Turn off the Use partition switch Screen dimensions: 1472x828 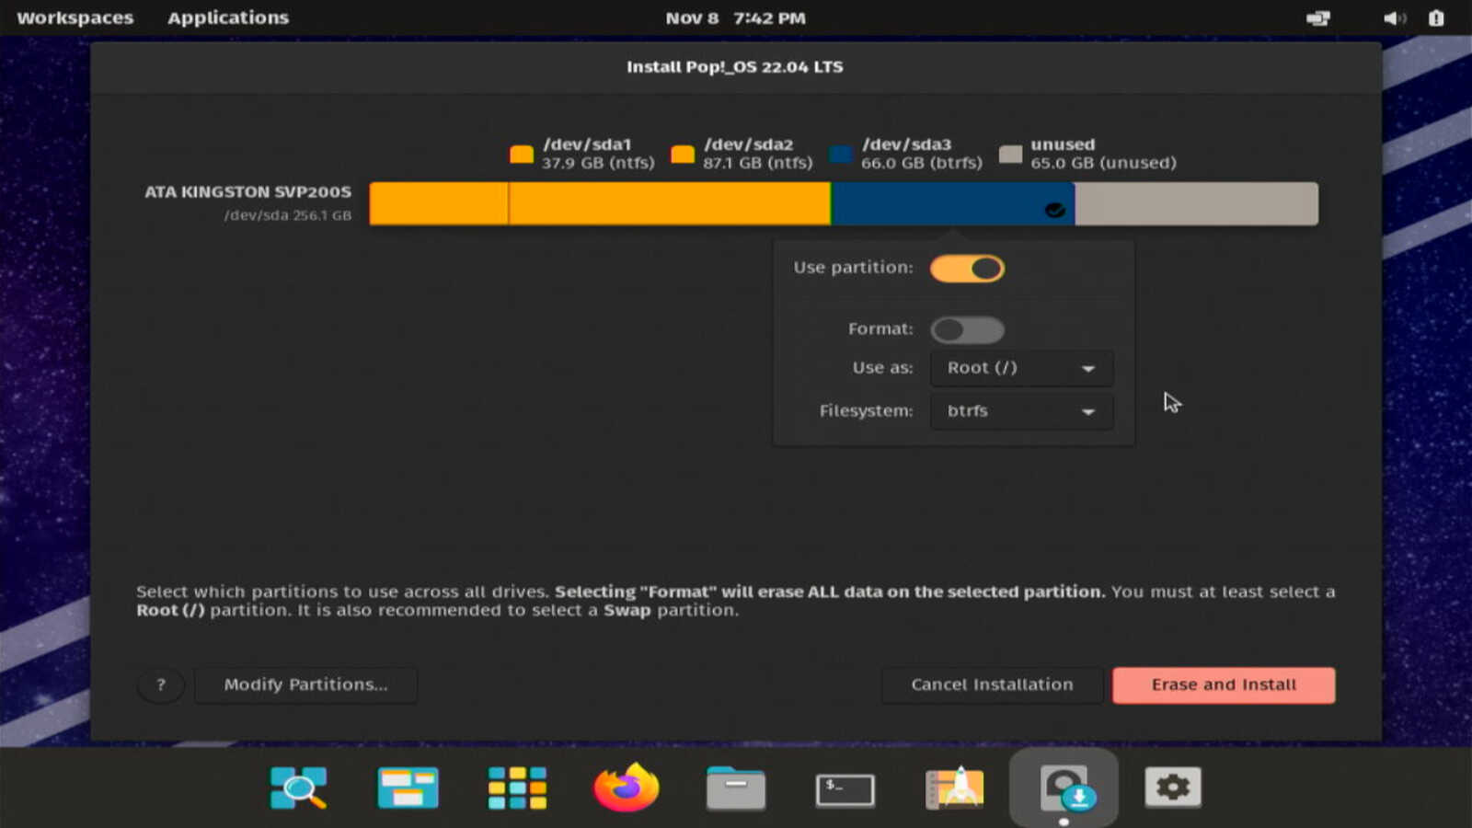point(967,268)
